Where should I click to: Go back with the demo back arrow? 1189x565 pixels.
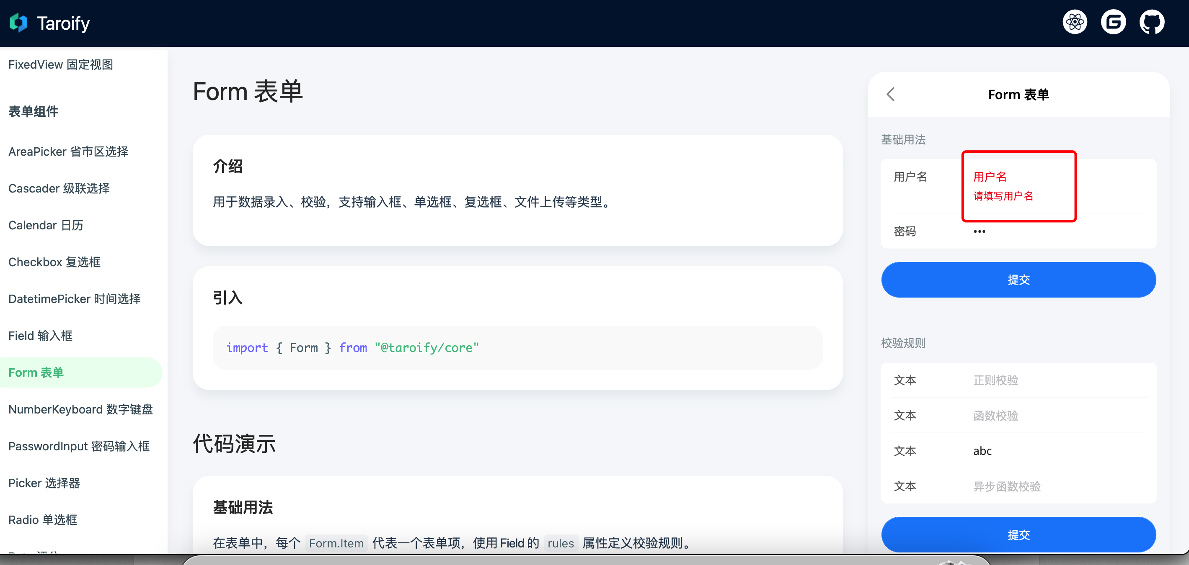[x=891, y=95]
